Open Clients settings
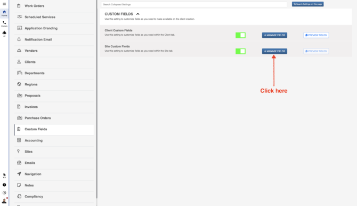This screenshot has width=357, height=206. 54,62
